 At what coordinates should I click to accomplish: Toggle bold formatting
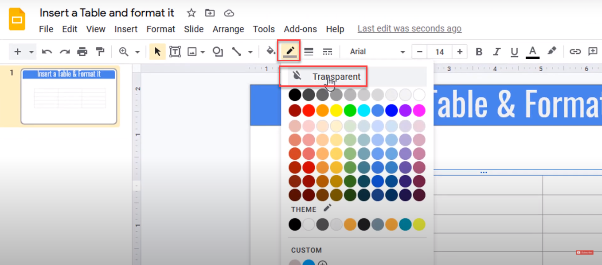[x=479, y=51]
